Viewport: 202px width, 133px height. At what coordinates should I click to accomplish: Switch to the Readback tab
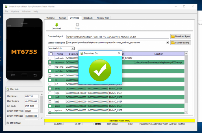pyautogui.click(x=88, y=18)
